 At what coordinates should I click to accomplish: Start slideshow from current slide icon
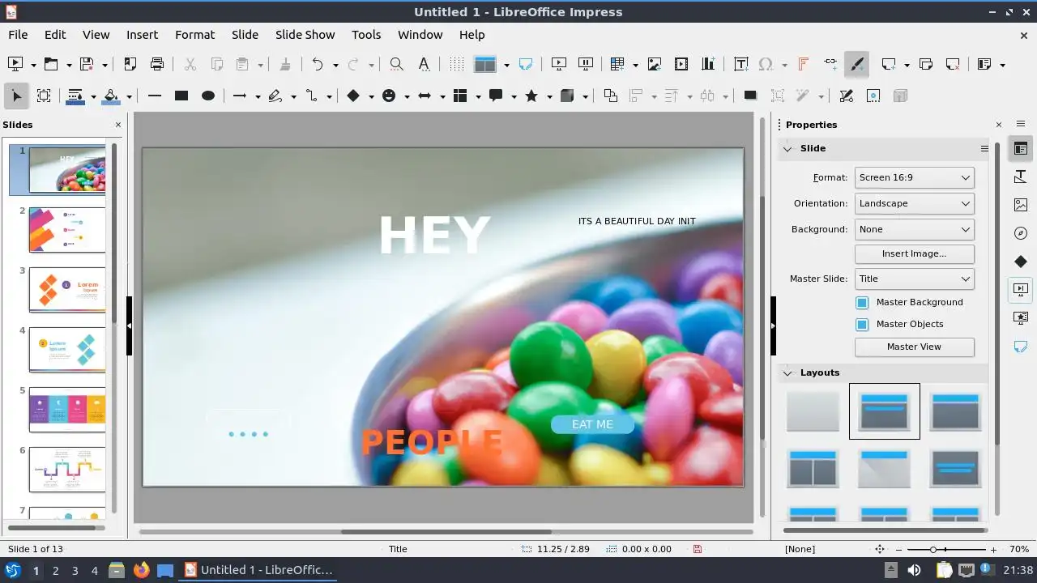(585, 64)
